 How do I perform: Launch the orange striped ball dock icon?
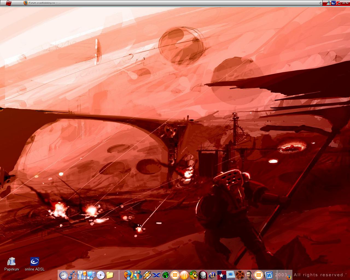click(184, 275)
